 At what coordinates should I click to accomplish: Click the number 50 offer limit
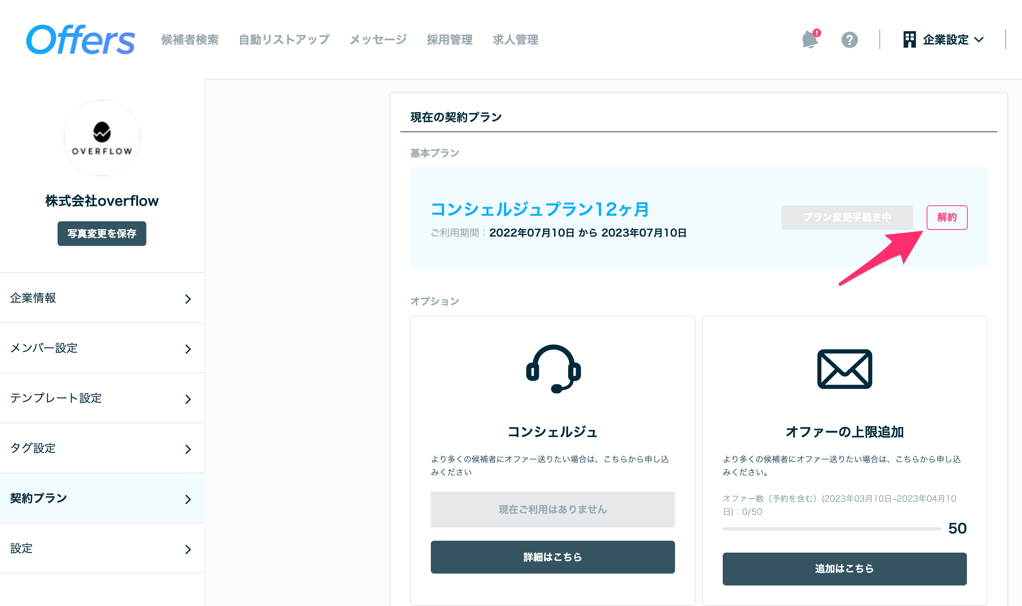(957, 528)
